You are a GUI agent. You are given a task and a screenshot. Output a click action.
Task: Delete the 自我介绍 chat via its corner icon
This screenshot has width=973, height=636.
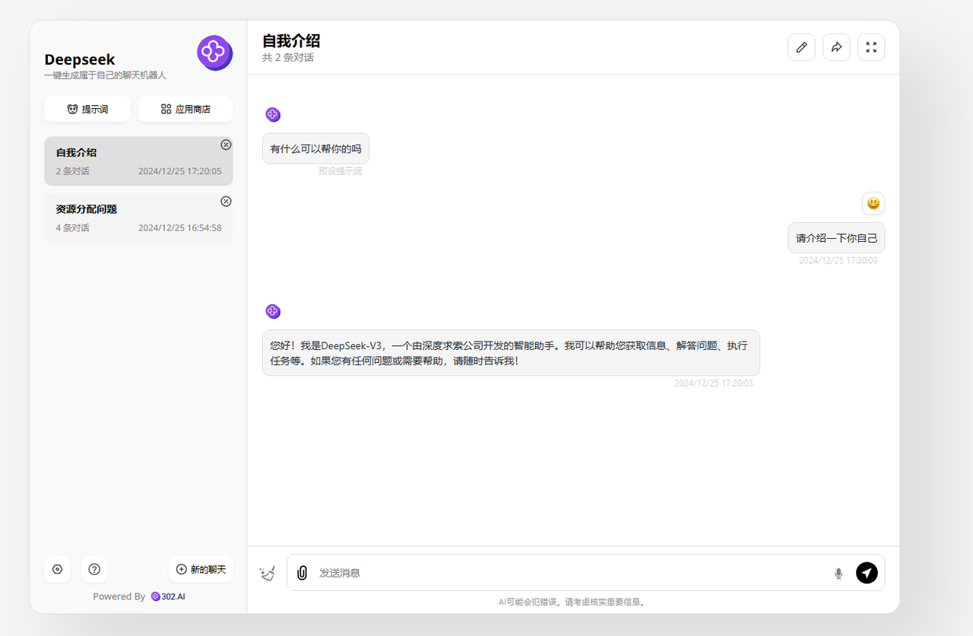[226, 145]
